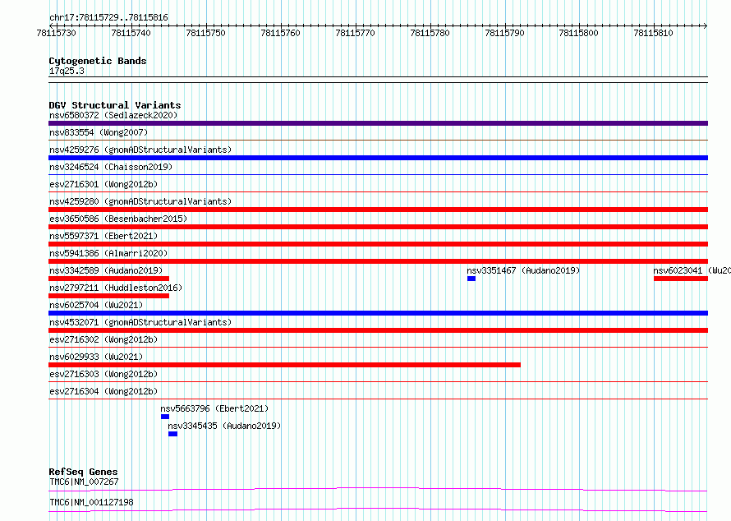The height and width of the screenshot is (521, 731).
Task: Open nsv4532071 gnomAD variant label
Action: click(140, 322)
